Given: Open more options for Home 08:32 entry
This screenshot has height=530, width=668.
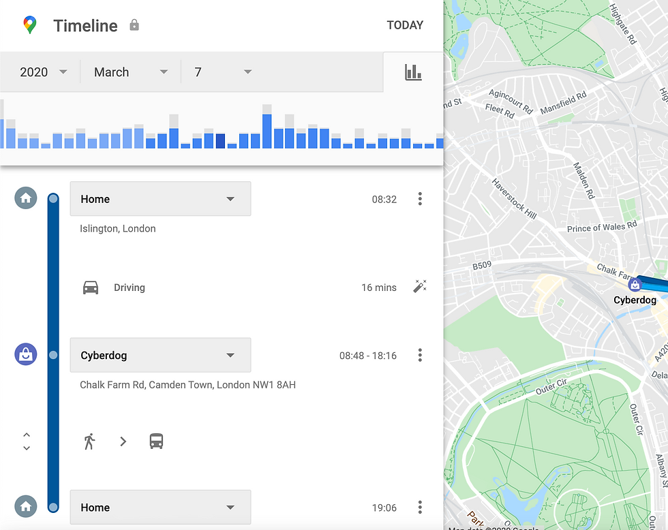Looking at the screenshot, I should (420, 199).
